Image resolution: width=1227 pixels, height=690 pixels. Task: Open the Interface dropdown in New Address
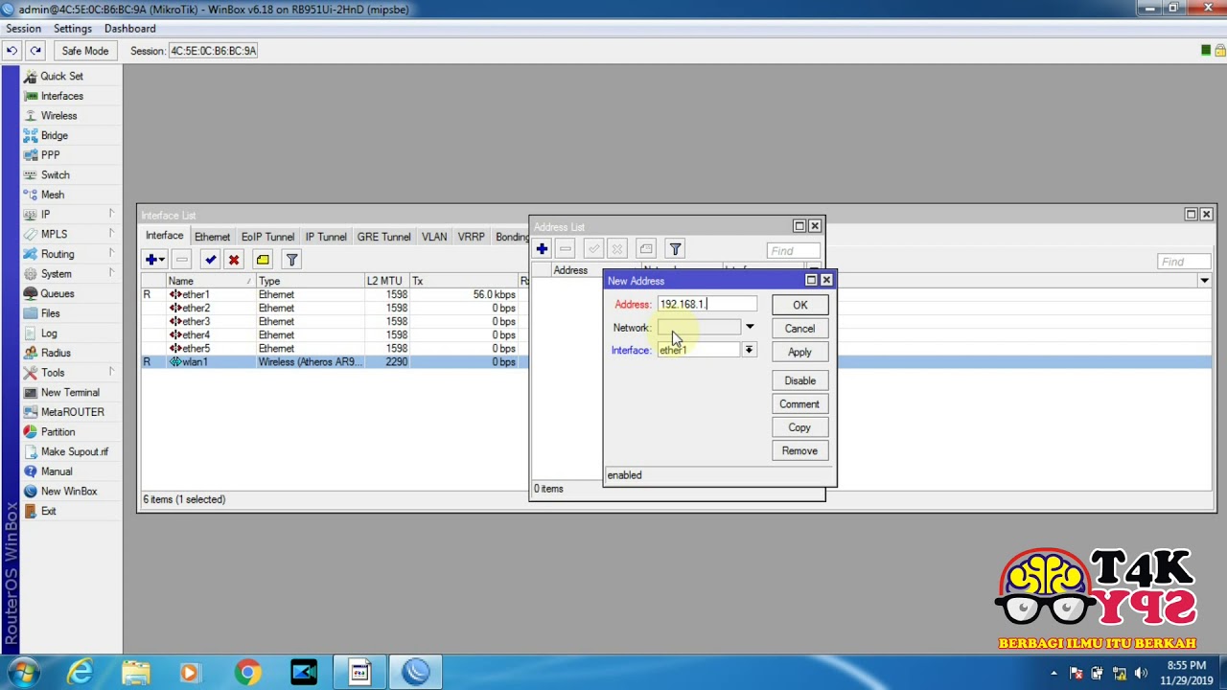pyautogui.click(x=750, y=351)
